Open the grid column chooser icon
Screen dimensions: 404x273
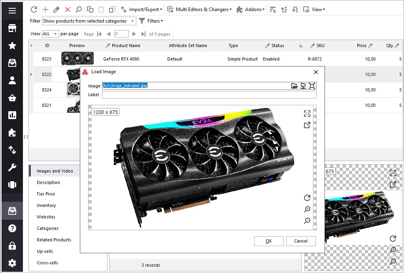(x=31, y=45)
